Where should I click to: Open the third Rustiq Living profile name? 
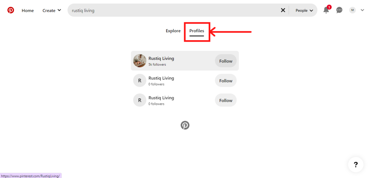[161, 98]
